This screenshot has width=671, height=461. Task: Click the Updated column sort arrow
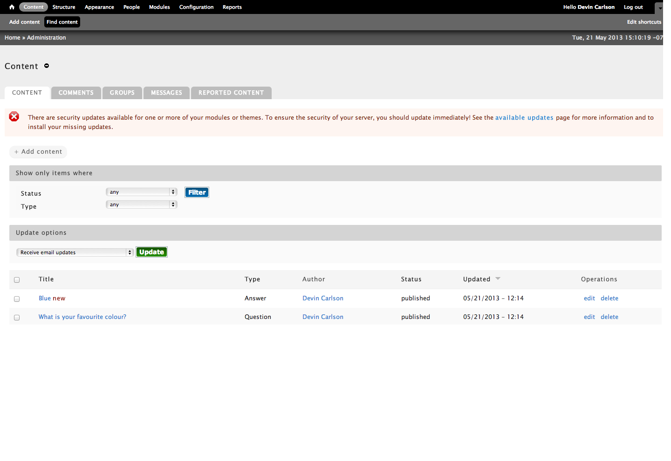(498, 278)
